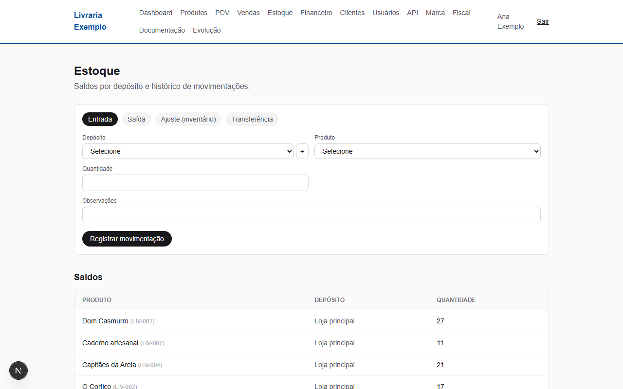The image size is (623, 389).
Task: Click the Dom Casmurro product row
Action: (311, 321)
